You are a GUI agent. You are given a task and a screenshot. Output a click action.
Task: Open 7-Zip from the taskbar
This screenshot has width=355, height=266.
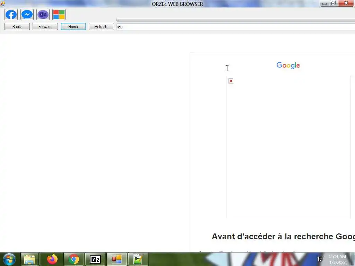(x=95, y=259)
